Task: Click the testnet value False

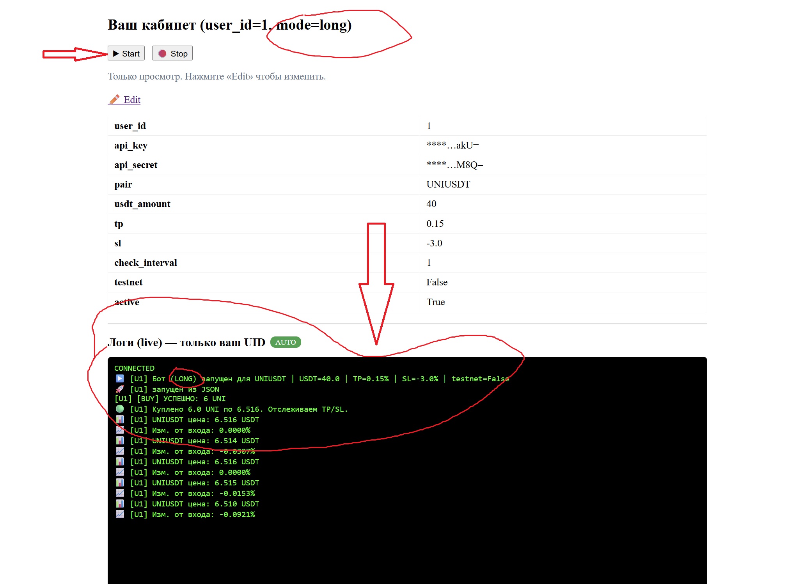Action: (437, 282)
